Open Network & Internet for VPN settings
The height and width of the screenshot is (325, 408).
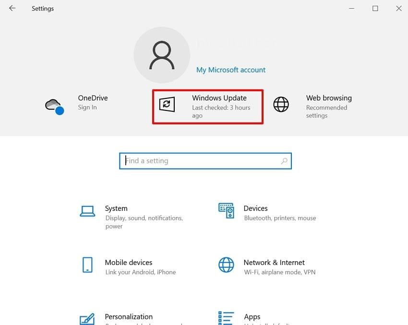(274, 266)
